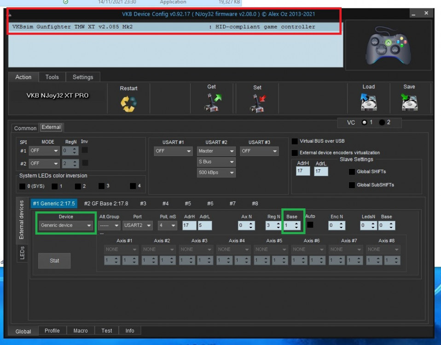Toggle the Global SHIFTs checkbox

(352, 172)
